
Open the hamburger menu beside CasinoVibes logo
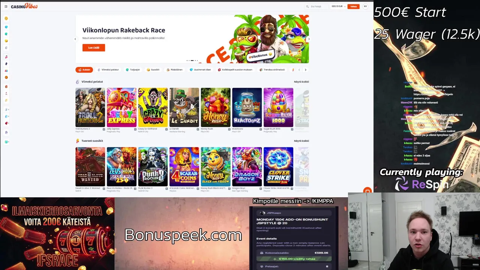6,6
